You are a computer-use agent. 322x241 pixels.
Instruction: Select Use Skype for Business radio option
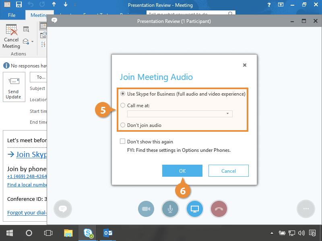(123, 94)
